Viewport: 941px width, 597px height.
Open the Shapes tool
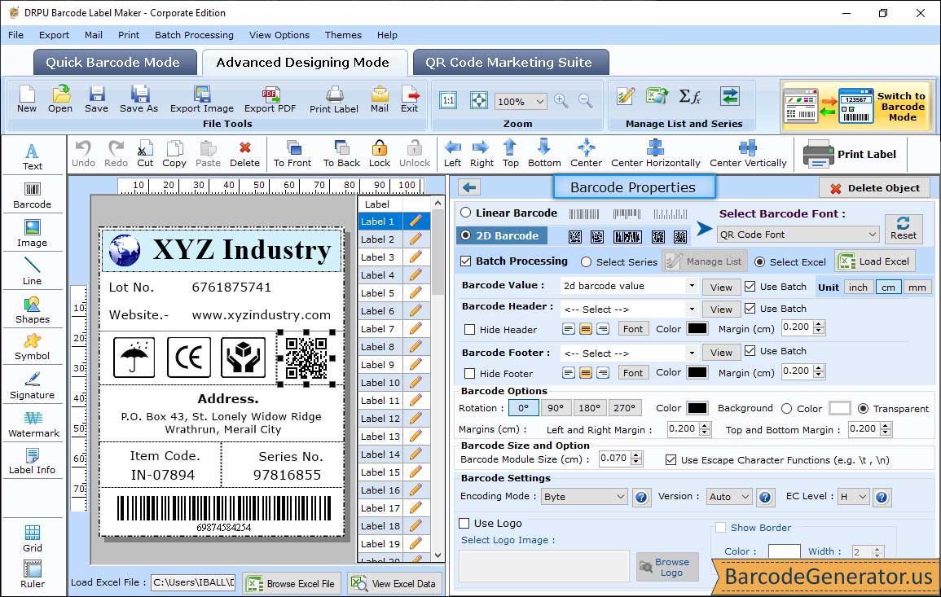pos(33,309)
